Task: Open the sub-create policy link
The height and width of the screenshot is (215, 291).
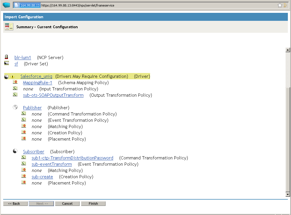Action: [42, 177]
